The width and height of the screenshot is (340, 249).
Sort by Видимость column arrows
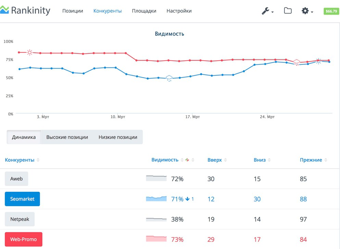(x=182, y=160)
